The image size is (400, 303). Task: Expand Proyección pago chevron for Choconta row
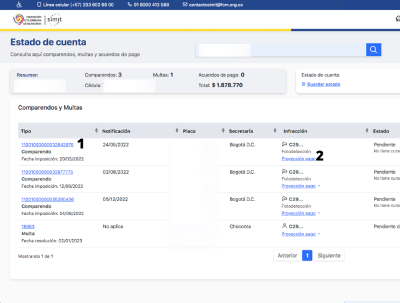(x=319, y=234)
